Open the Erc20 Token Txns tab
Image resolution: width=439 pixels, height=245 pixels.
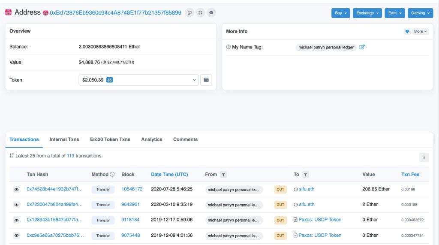point(110,139)
